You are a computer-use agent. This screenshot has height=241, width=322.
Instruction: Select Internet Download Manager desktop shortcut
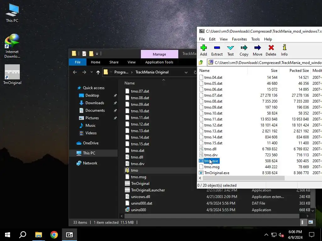(12, 46)
